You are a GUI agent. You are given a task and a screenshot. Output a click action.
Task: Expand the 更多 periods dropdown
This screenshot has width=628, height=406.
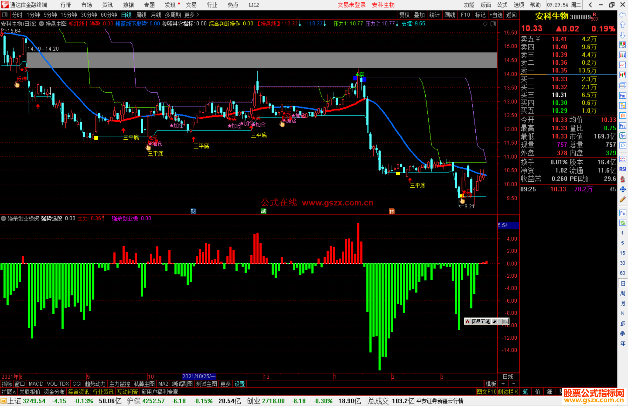(192, 15)
